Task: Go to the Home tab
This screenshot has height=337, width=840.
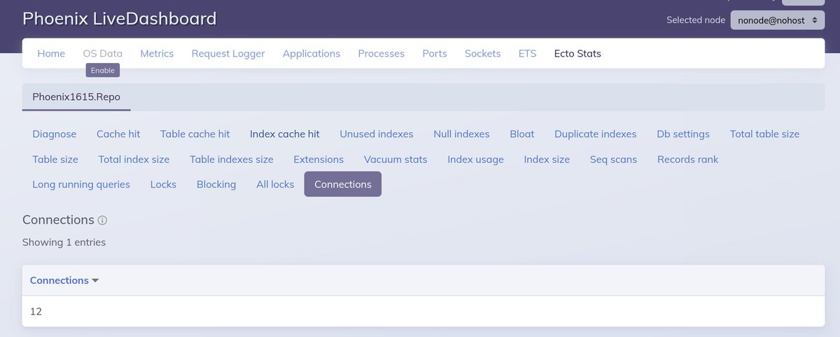Action: click(x=51, y=53)
